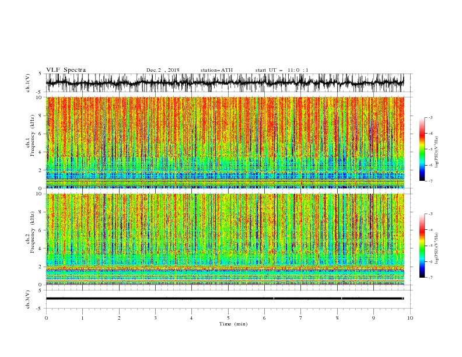Click the "VLF Spectra" title text
The width and height of the screenshot is (462, 357).
[x=66, y=70]
